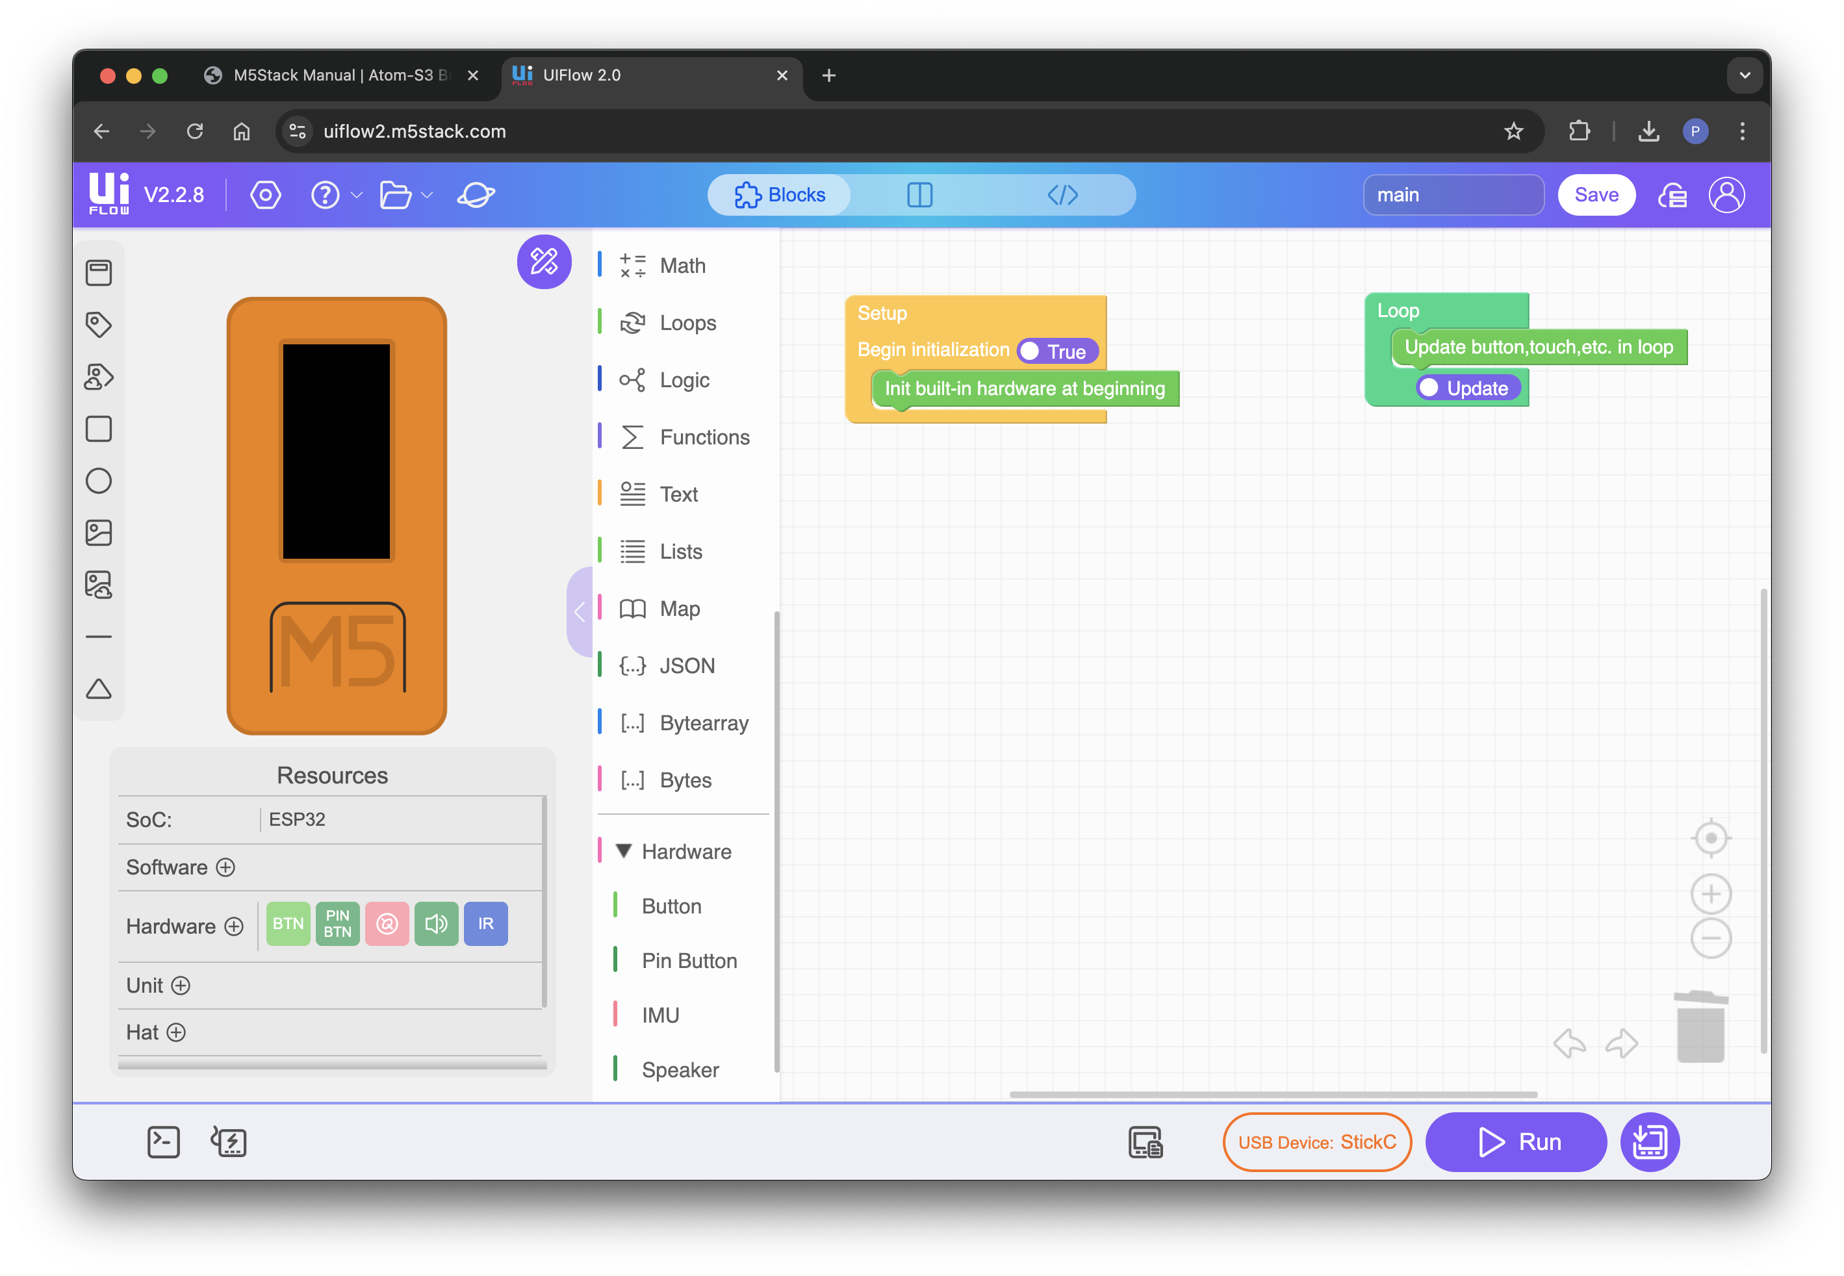Open the project folder icon
The width and height of the screenshot is (1844, 1276).
coord(395,195)
